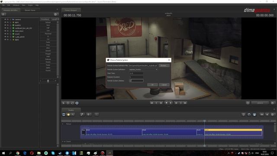Select the viewport move manipulator tool
This screenshot has height=156, width=277.
[68, 103]
